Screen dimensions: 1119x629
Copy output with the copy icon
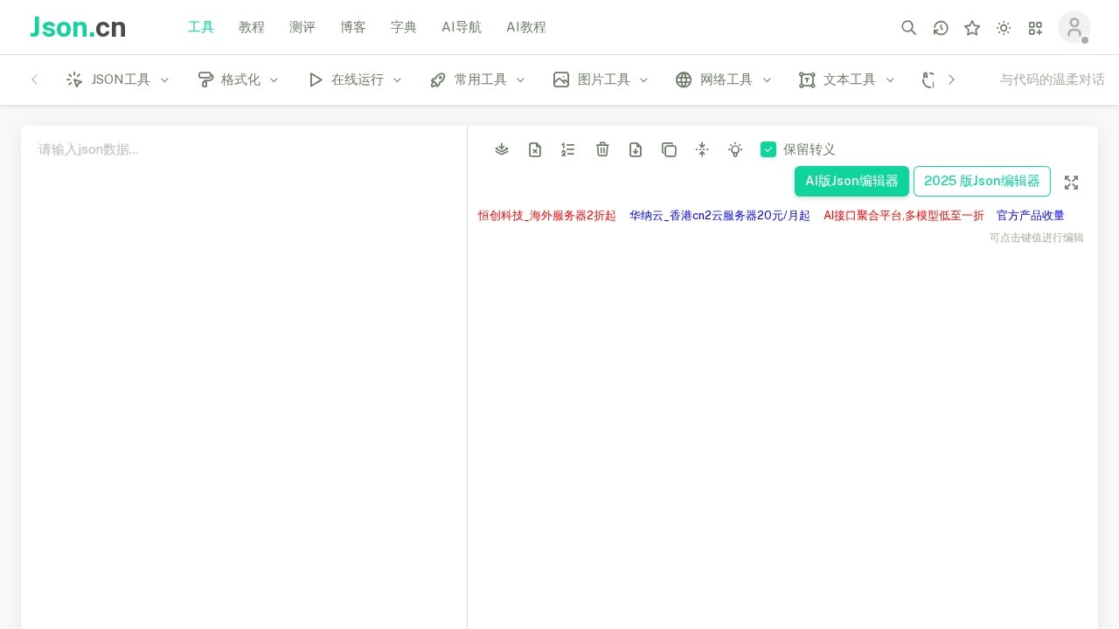pyautogui.click(x=669, y=149)
